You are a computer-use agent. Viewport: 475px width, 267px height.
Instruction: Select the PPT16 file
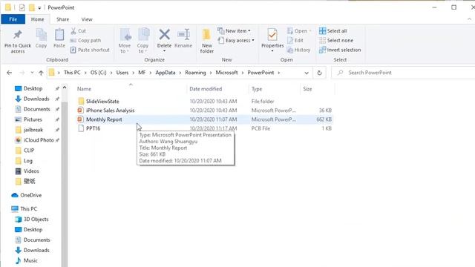click(93, 128)
